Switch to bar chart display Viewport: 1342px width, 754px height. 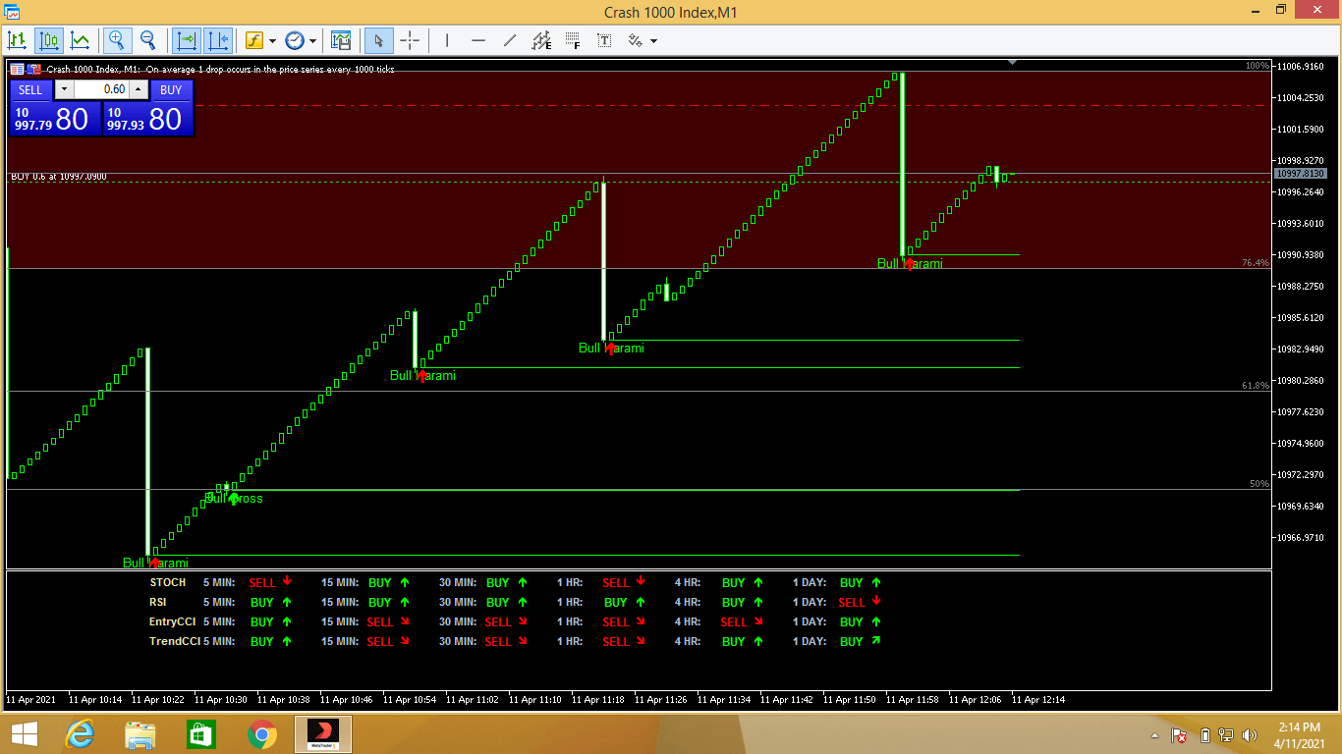[x=17, y=40]
